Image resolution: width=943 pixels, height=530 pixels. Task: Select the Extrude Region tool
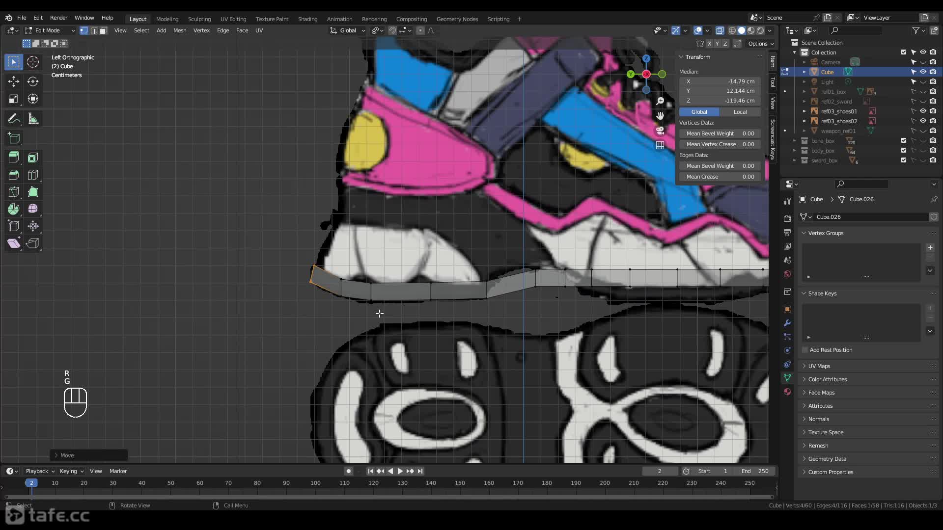coord(14,158)
